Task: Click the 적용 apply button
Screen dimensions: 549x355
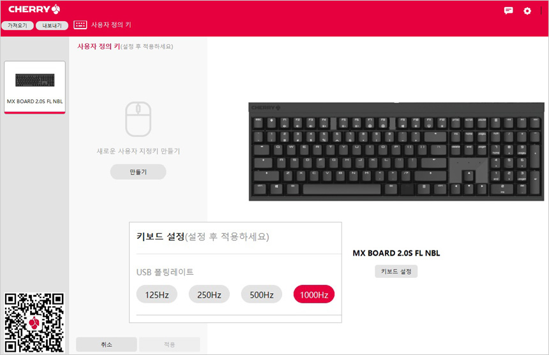Action: 169,345
